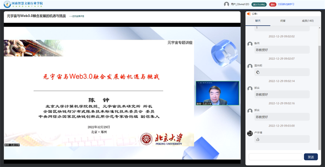Screen dimensions: 325x167
Task: Open the 扫码移动端学习 link
Action: pos(286,4)
